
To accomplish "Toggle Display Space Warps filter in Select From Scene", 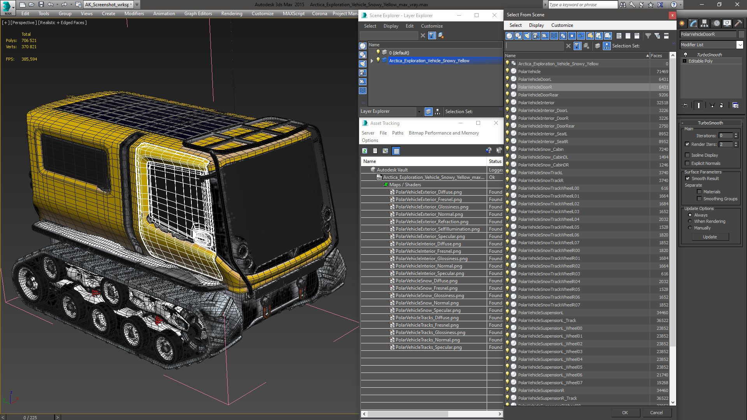I will pyautogui.click(x=554, y=36).
